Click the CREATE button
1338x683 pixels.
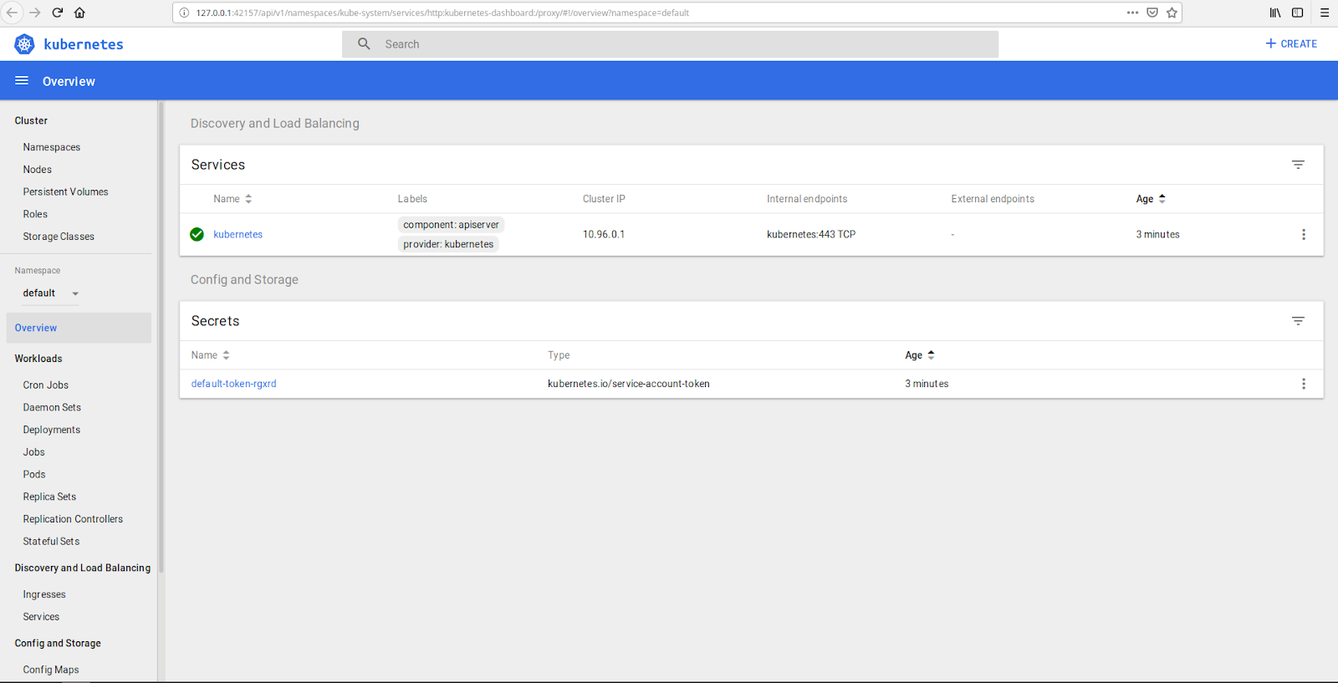1291,43
